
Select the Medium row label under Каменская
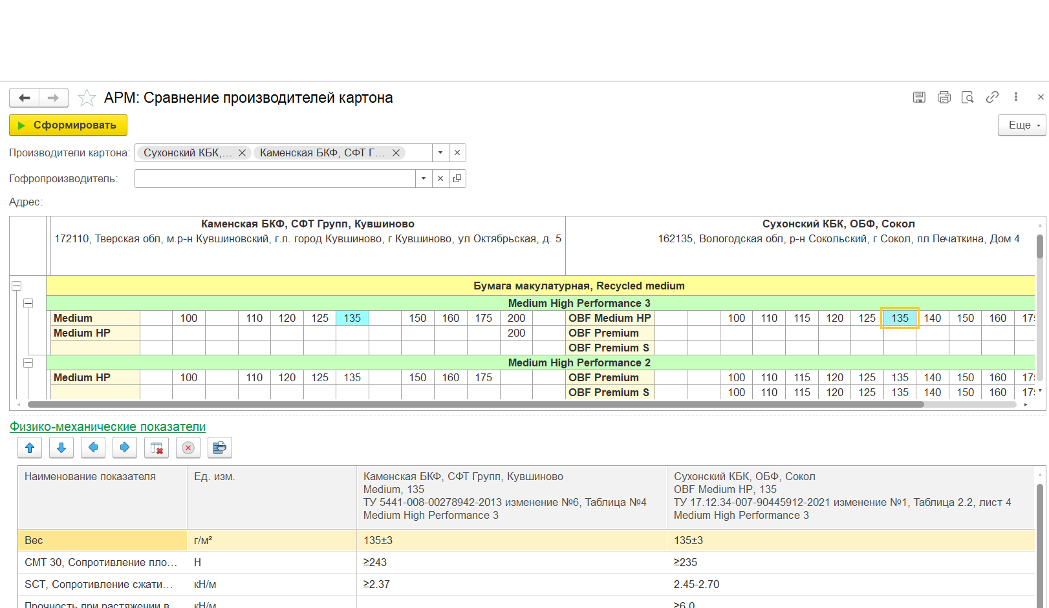tap(96, 318)
